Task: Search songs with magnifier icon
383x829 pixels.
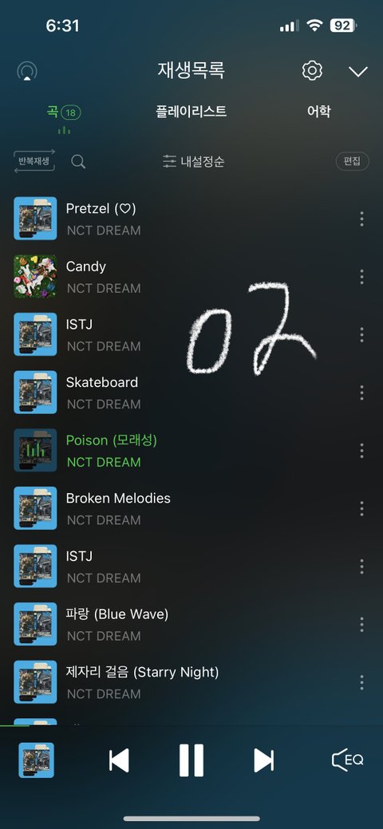Action: click(x=78, y=162)
